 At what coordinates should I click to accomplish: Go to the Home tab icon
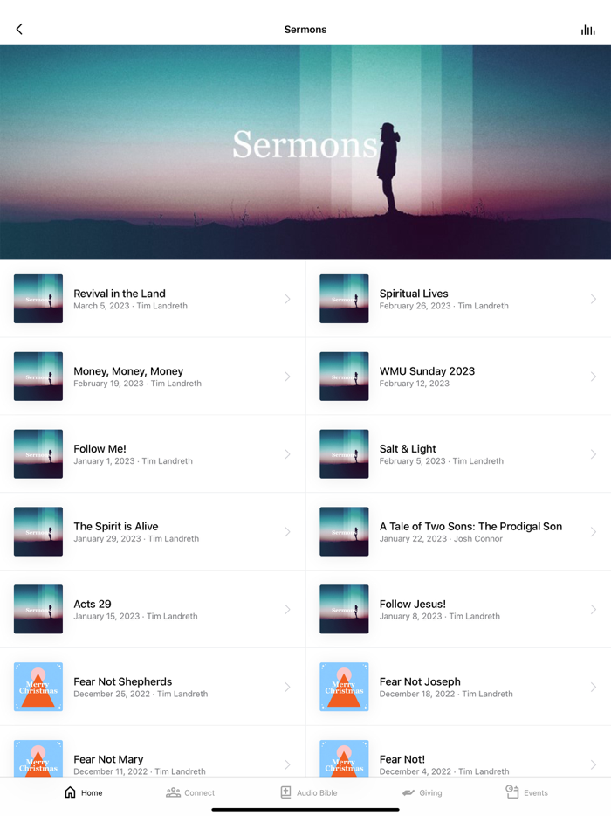[x=70, y=792]
